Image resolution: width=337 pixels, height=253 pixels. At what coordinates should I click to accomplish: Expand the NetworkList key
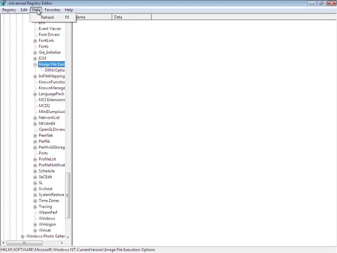[35, 118]
